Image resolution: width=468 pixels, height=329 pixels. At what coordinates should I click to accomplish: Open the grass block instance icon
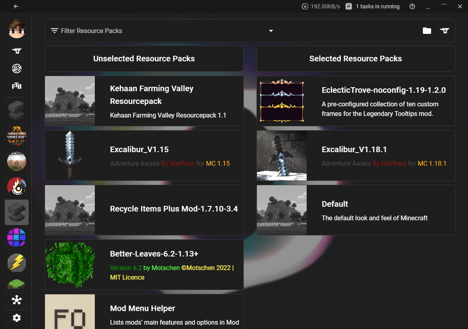17,284
